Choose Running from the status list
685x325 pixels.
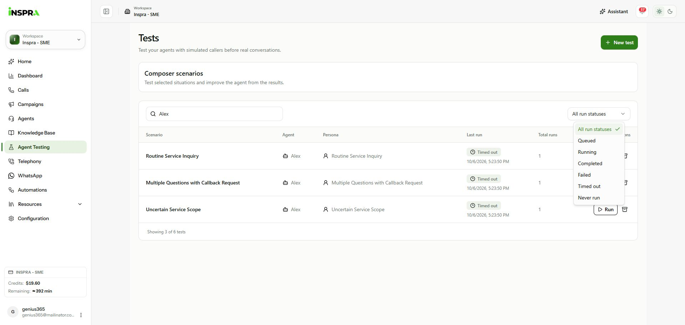(x=599, y=152)
